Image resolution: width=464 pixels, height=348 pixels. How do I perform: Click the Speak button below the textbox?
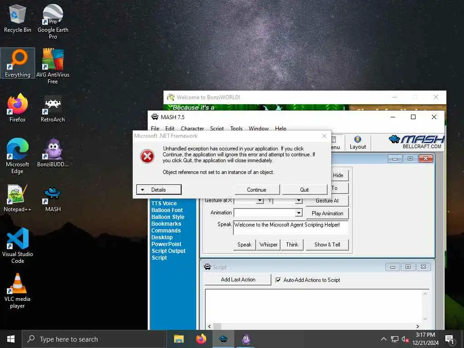(244, 245)
